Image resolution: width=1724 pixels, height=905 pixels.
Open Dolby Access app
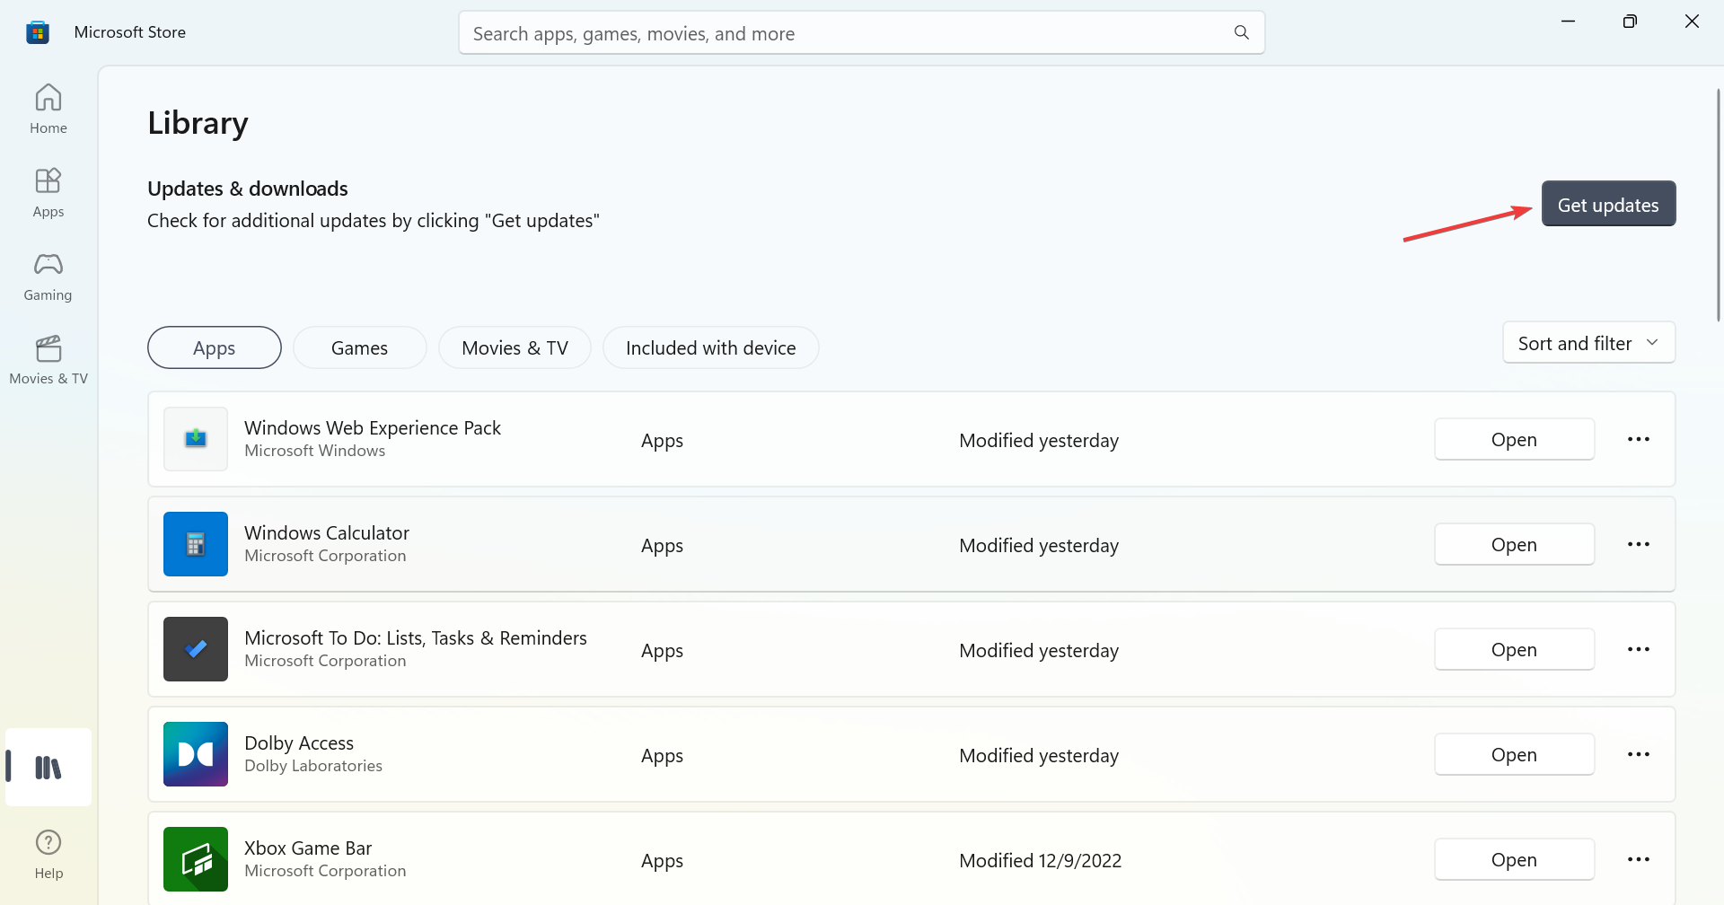tap(1514, 754)
